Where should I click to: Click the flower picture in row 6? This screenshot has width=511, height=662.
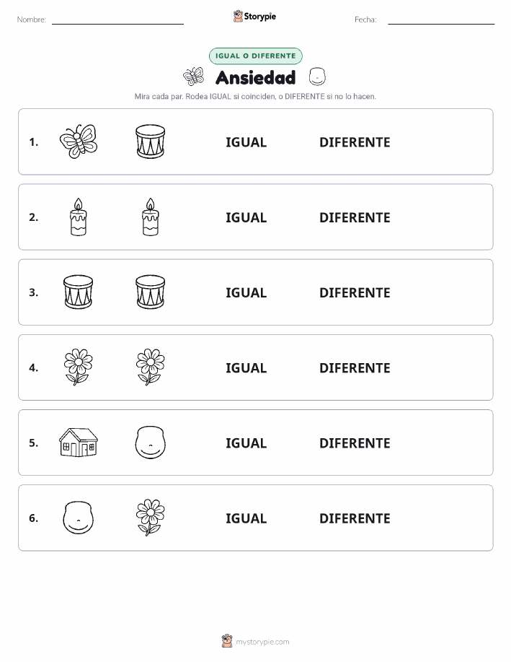(151, 517)
